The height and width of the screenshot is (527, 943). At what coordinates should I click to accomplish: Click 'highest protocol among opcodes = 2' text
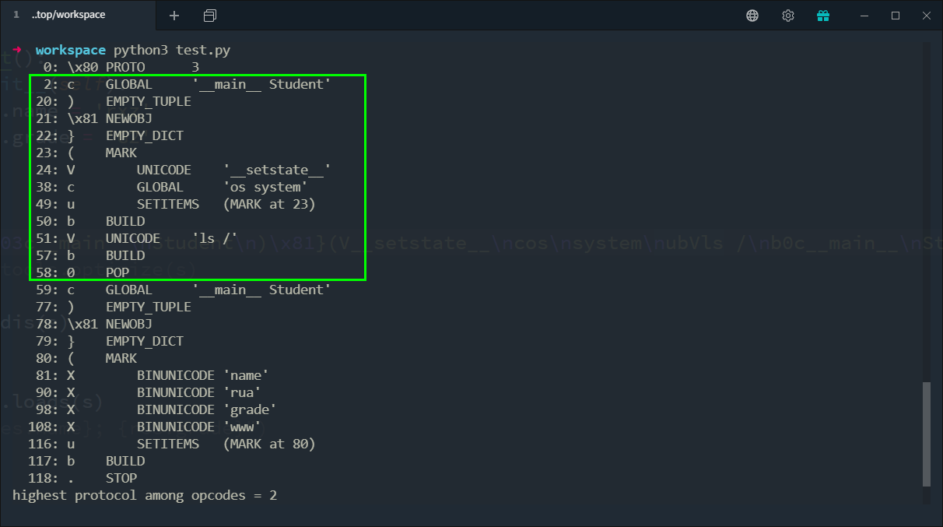tap(145, 495)
